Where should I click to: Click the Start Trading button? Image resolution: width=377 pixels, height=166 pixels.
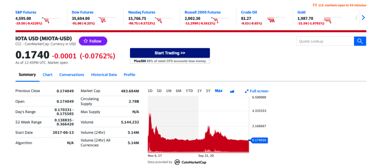170,53
